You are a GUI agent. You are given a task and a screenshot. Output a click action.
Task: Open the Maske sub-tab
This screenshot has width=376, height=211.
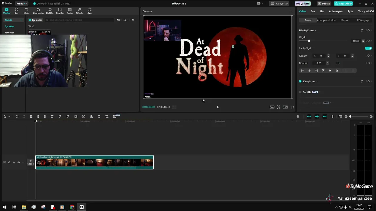click(x=345, y=20)
